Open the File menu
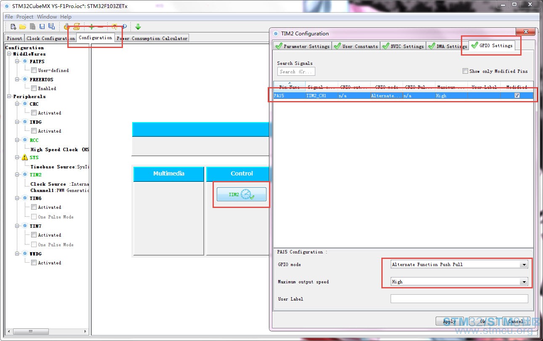The image size is (543, 341). [9, 17]
